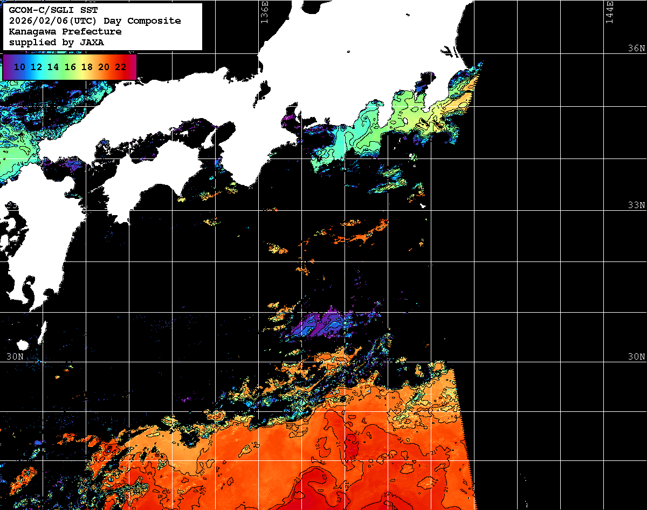Select the 16 value on the color scale
The image size is (647, 510).
point(70,67)
